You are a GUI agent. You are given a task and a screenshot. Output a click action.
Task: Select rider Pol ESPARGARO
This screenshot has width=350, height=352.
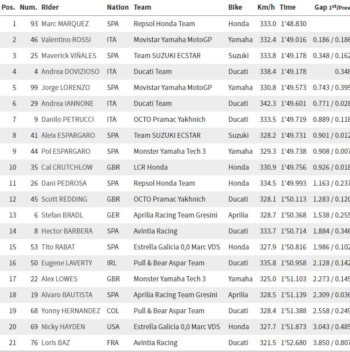point(66,152)
